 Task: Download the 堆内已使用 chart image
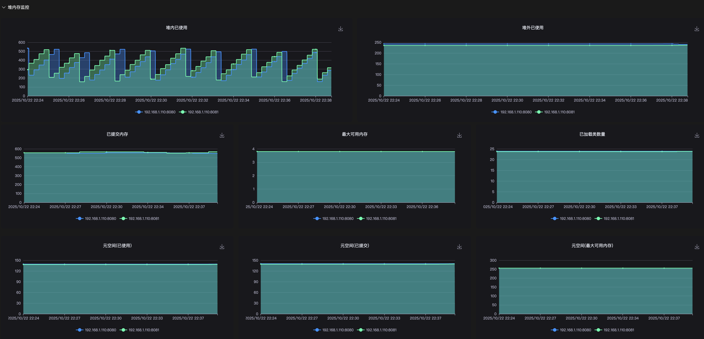click(x=340, y=29)
